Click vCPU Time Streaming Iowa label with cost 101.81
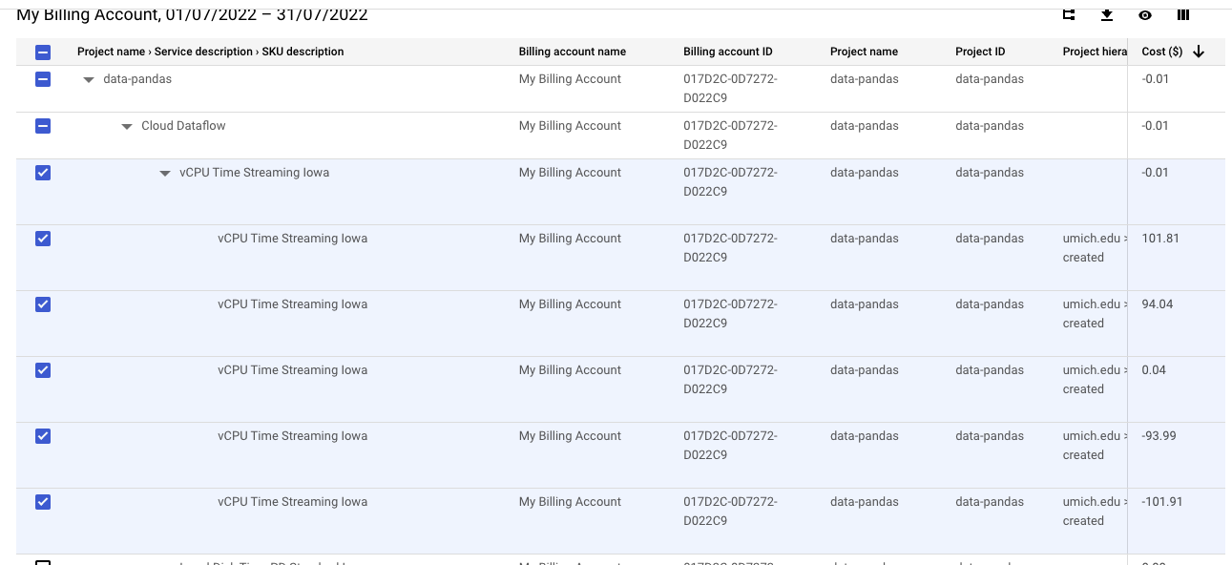The image size is (1232, 565). tap(292, 239)
